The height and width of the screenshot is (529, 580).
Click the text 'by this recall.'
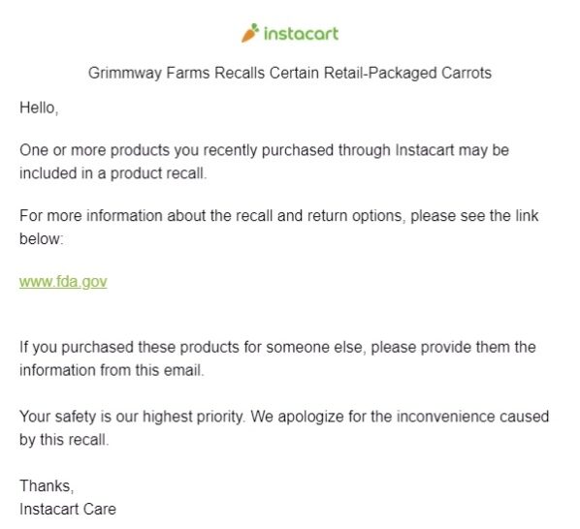click(x=64, y=440)
